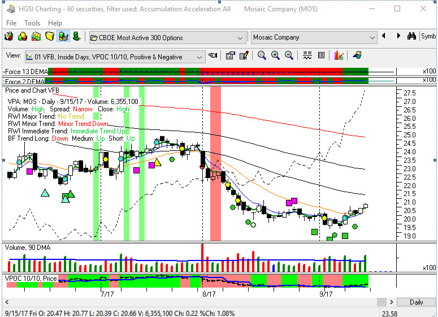
Task: Click the 8/17 date axis label
Action: pyautogui.click(x=209, y=294)
